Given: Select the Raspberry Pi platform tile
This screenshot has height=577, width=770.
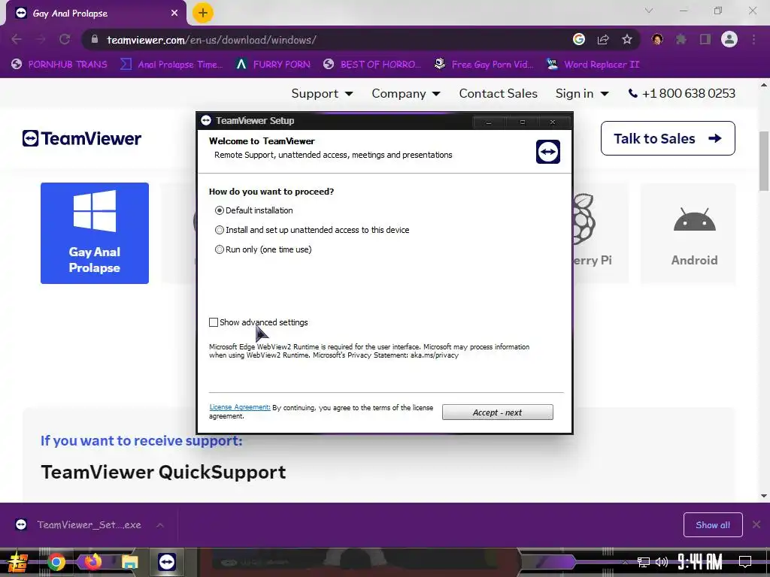Looking at the screenshot, I should [601, 233].
